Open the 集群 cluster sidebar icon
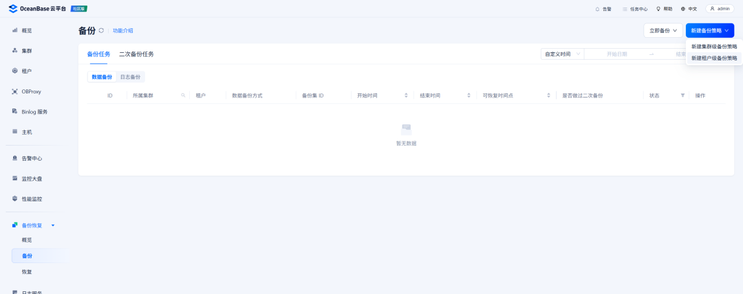 pyautogui.click(x=14, y=50)
